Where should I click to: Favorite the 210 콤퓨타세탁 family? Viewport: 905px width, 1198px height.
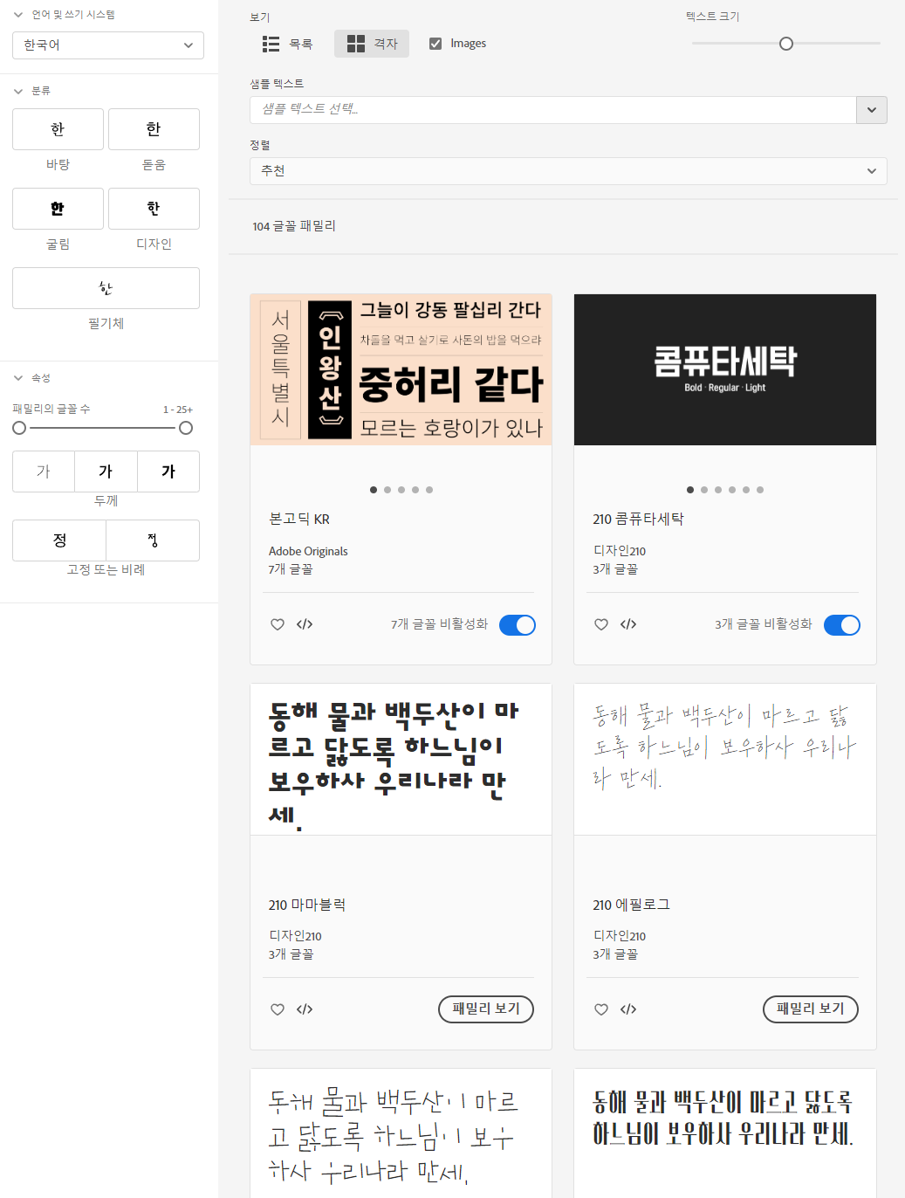pyautogui.click(x=601, y=624)
